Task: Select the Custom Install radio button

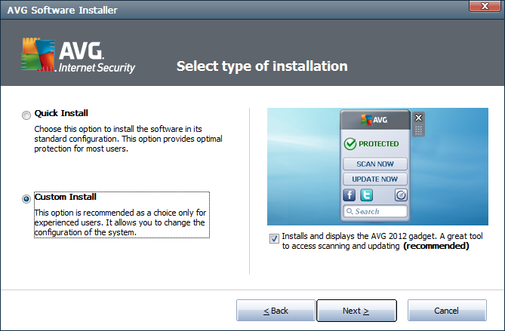Action: click(26, 199)
